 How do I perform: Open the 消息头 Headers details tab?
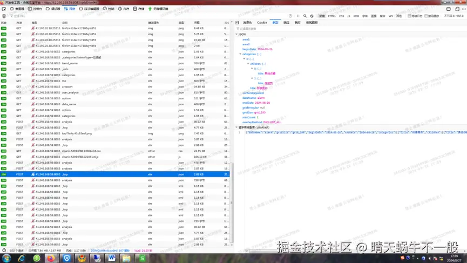247,23
